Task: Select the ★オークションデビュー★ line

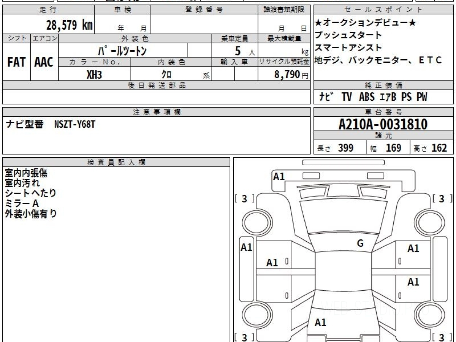Action: tap(366, 23)
